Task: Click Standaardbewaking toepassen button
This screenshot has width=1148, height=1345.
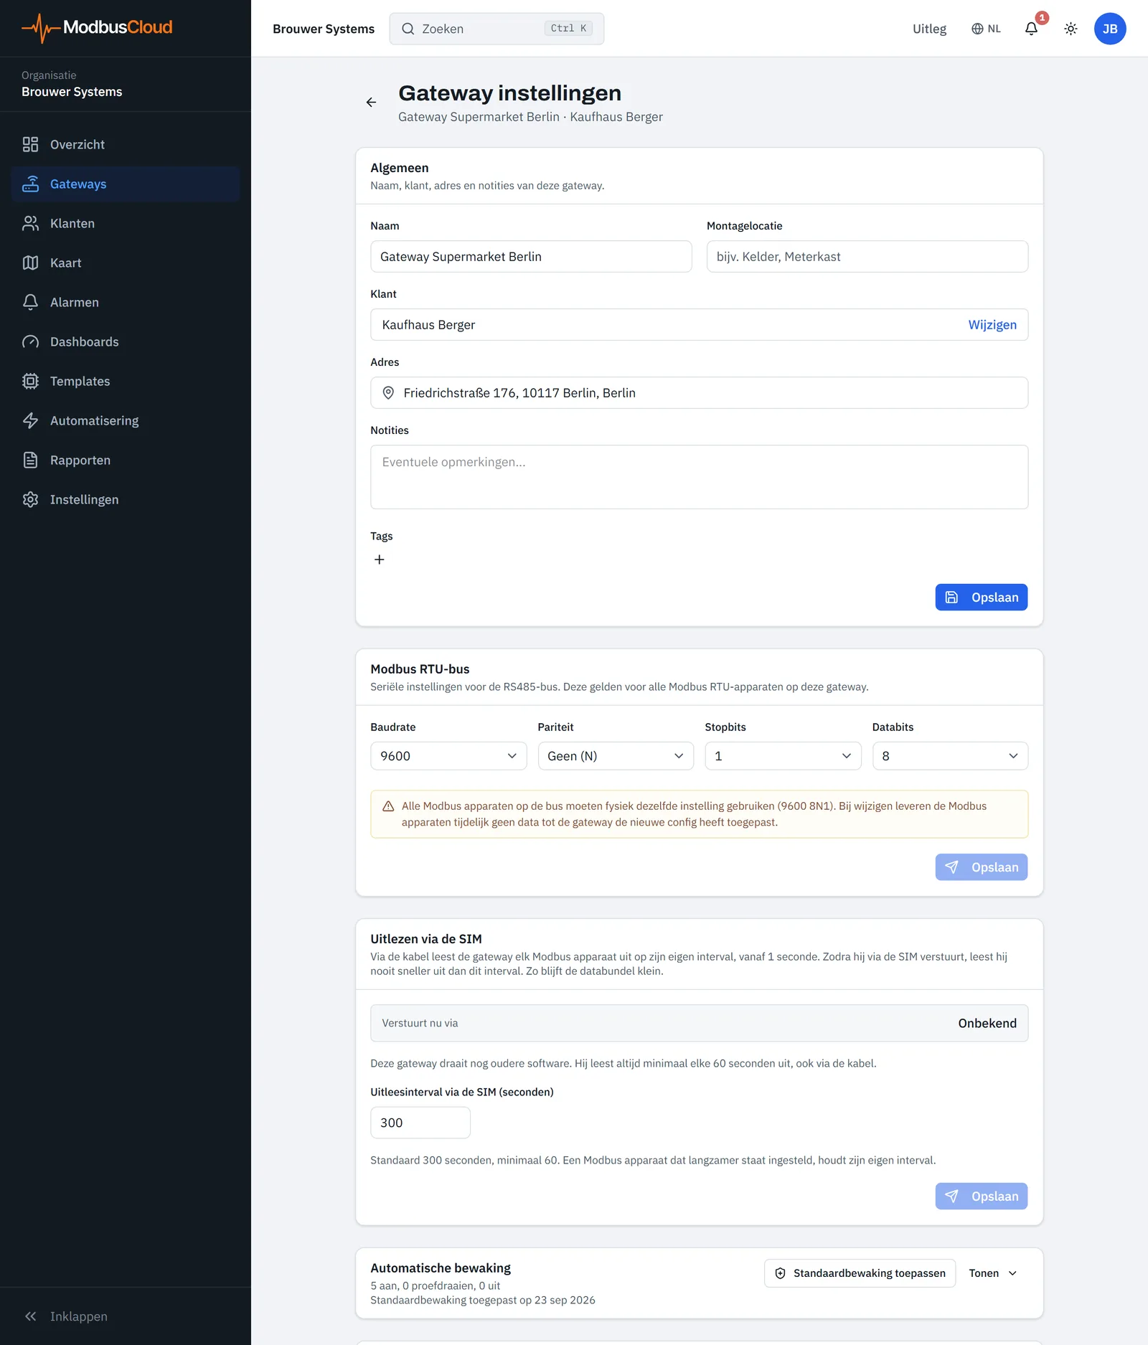Action: click(860, 1273)
